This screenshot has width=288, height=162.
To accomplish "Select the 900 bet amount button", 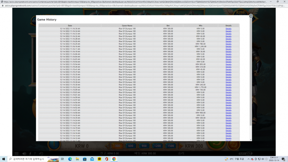I will pyautogui.click(x=144, y=146).
